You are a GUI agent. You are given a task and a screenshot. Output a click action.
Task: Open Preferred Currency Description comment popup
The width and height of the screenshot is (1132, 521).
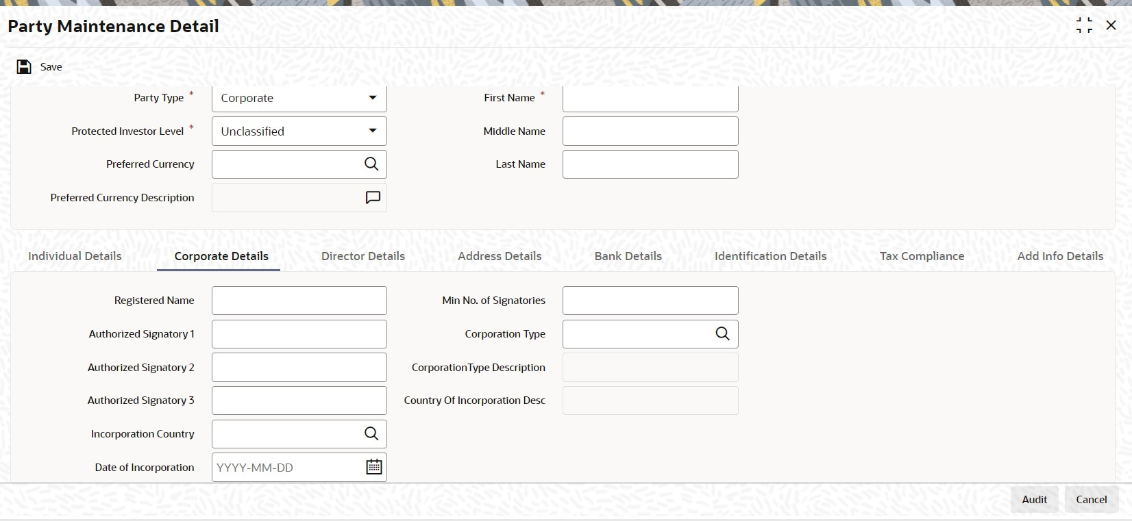click(x=373, y=198)
